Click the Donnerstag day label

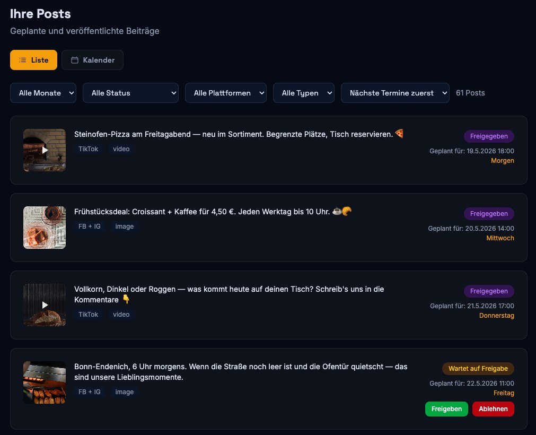pos(497,315)
